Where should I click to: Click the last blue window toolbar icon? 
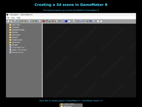tap(101, 21)
